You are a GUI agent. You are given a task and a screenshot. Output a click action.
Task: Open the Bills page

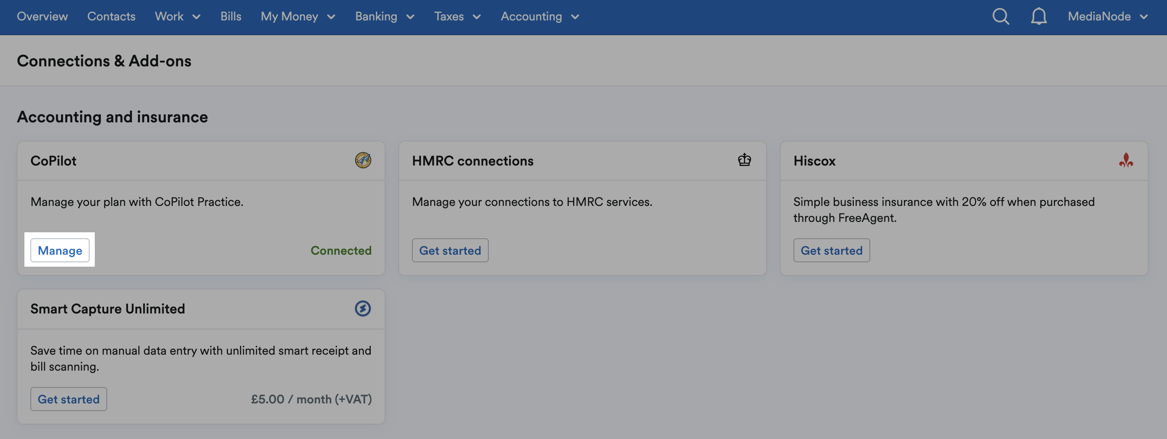pyautogui.click(x=231, y=17)
